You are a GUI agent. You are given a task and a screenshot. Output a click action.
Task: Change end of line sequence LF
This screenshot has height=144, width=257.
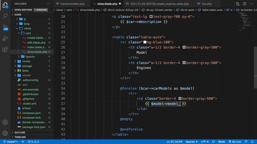tap(213, 142)
